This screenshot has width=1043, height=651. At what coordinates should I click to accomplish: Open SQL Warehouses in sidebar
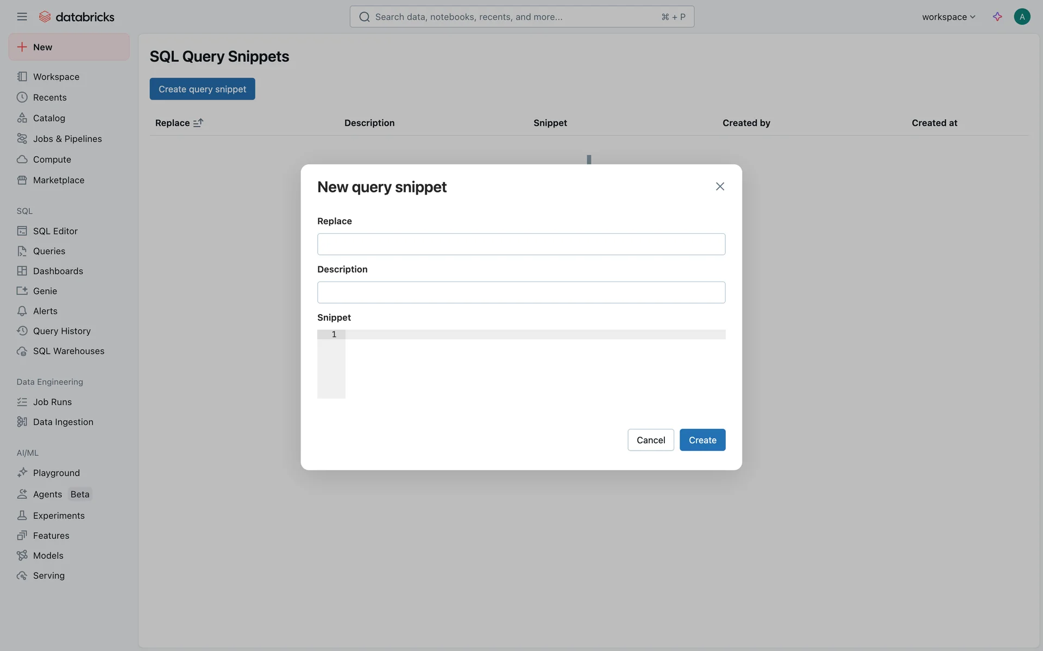68,351
